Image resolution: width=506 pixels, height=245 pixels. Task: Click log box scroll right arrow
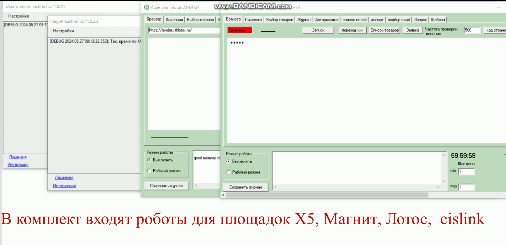[x=438, y=187]
